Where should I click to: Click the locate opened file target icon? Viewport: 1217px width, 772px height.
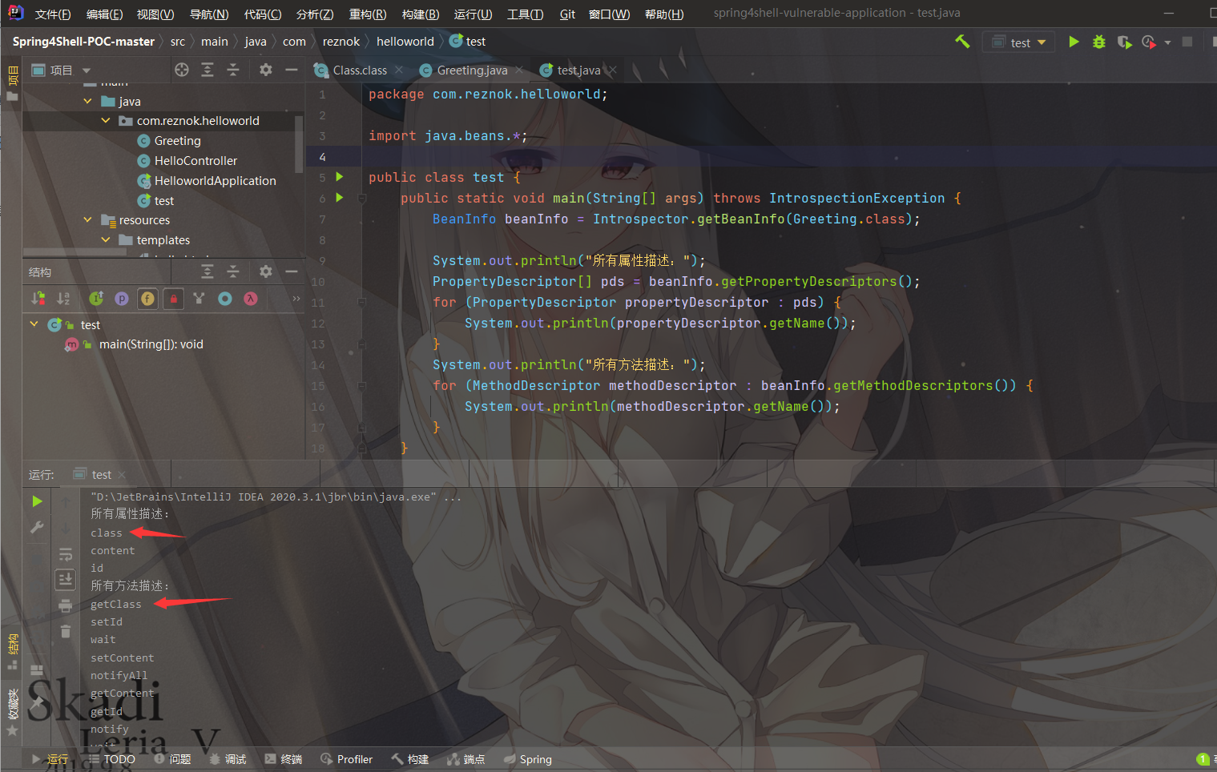click(x=182, y=70)
